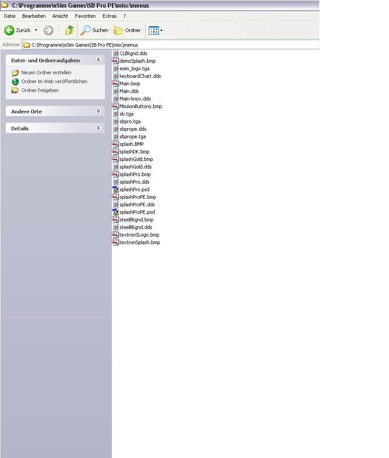This screenshot has width=389, height=458.
Task: Select the splashPro.psd file icon
Action: pos(115,189)
